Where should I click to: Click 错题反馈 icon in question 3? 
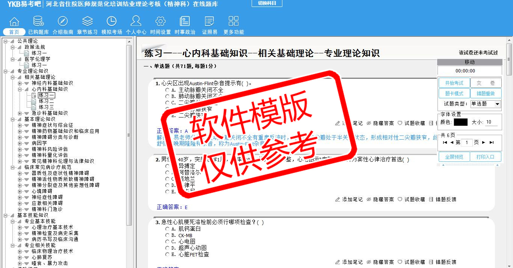pyautogui.click(x=431, y=262)
